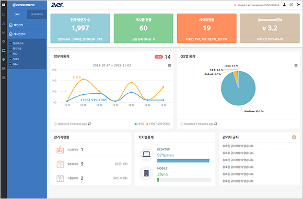
Task: Click the blue DESKTOP 97% progress bar
Action: [x=183, y=161]
